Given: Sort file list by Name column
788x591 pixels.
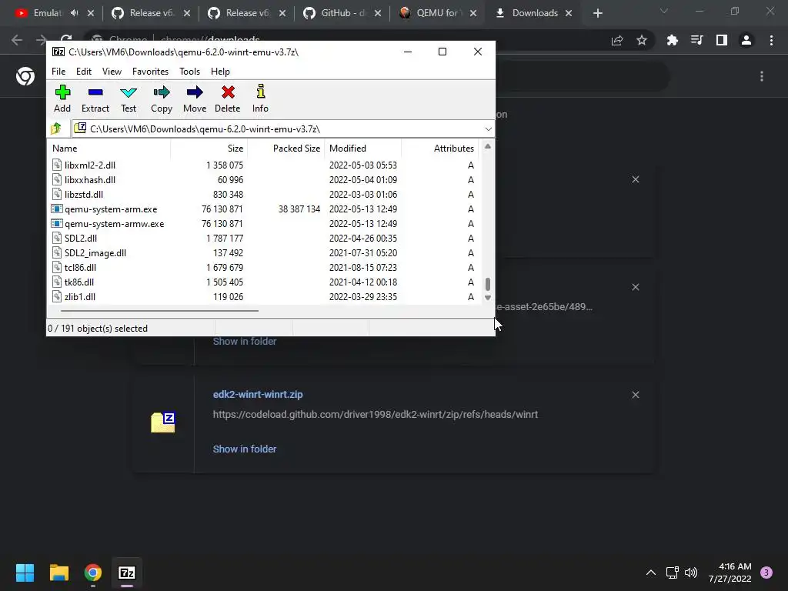Looking at the screenshot, I should coord(109,149).
